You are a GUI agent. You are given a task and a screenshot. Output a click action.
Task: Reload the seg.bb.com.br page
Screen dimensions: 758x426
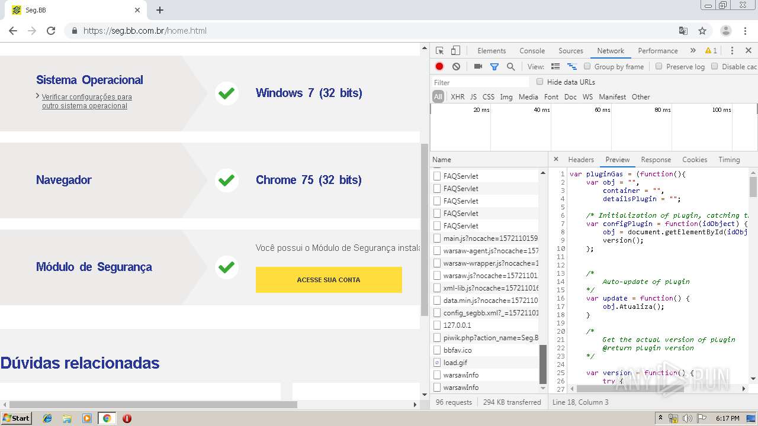[51, 31]
